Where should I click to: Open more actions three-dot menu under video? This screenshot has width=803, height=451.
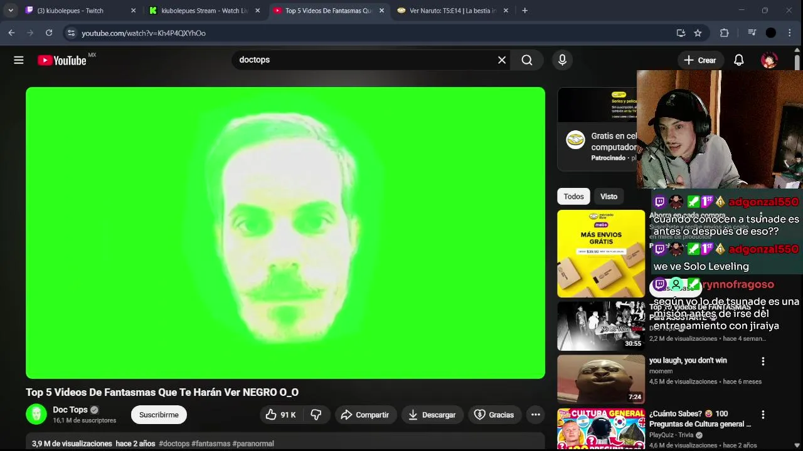535,415
